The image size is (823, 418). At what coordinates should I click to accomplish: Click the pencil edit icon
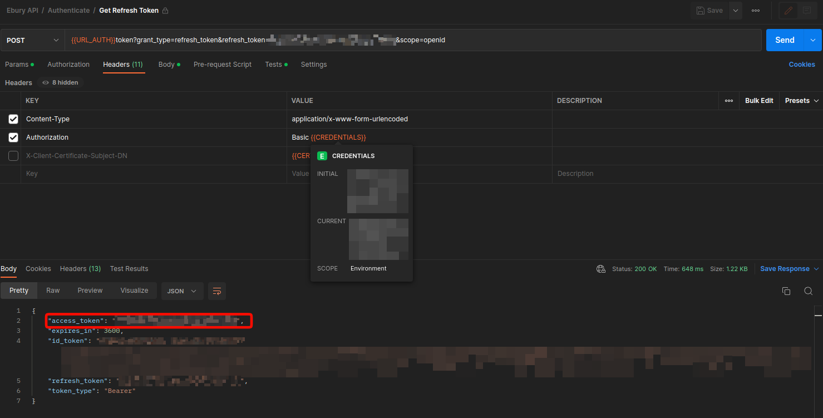788,11
